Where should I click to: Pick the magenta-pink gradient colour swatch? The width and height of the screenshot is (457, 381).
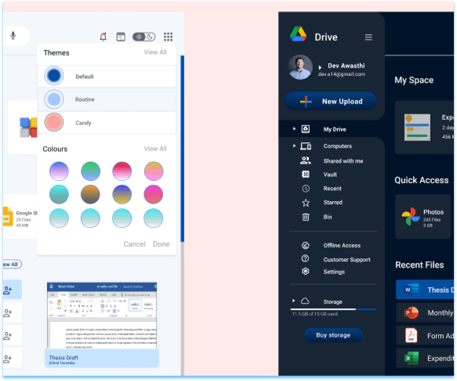coord(154,194)
